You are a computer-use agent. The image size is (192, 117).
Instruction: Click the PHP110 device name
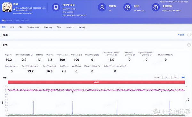click(x=68, y=5)
